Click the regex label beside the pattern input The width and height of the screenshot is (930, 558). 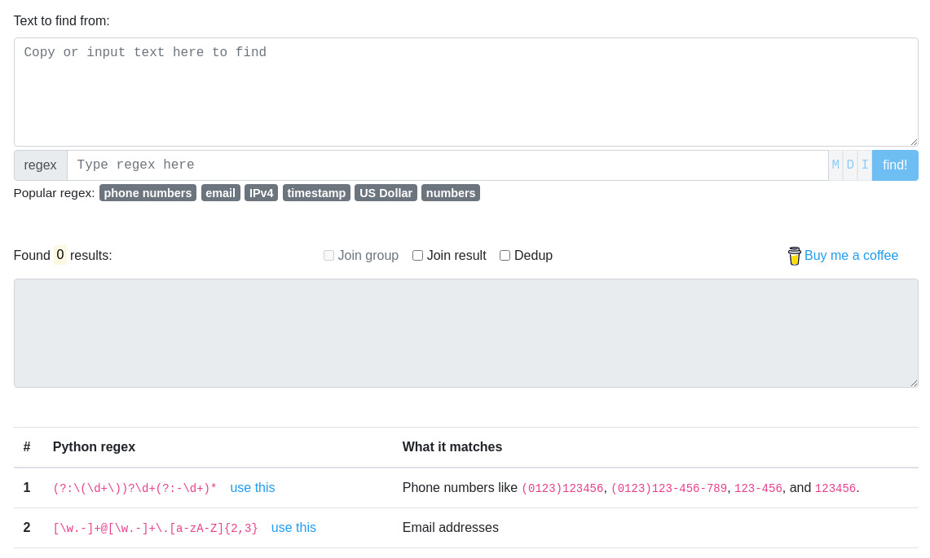point(40,165)
